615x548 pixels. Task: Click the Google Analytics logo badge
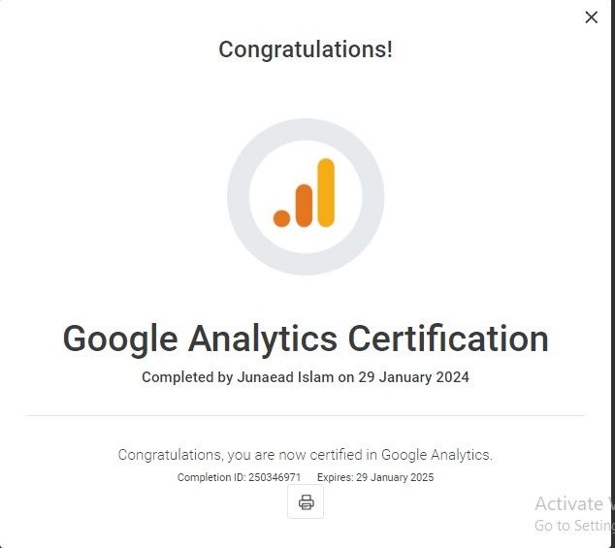[306, 197]
